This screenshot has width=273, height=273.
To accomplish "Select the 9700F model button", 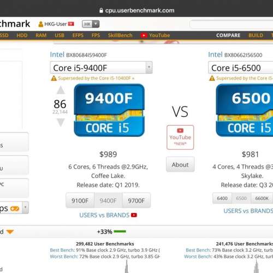I will (136, 200).
